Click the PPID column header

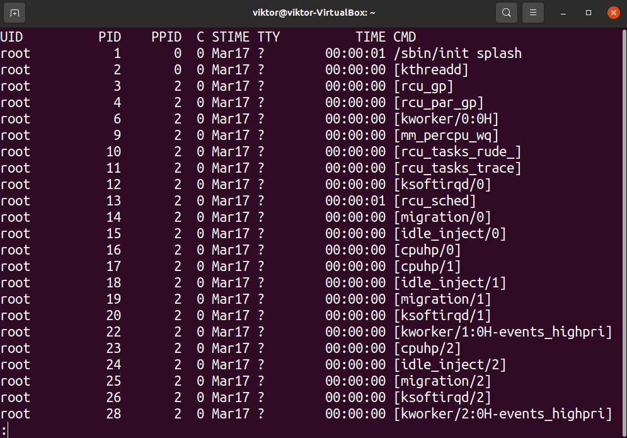point(166,37)
